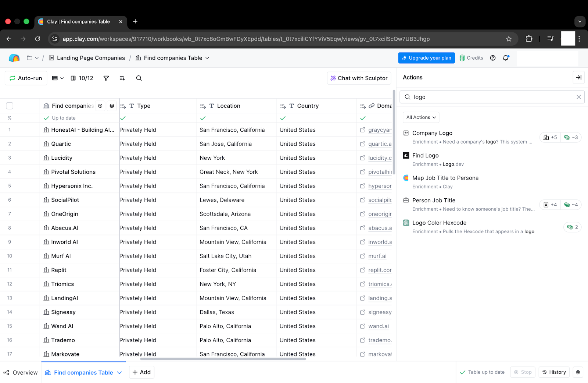This screenshot has height=383, width=588.
Task: Switch to the Overview tab
Action: tap(21, 372)
